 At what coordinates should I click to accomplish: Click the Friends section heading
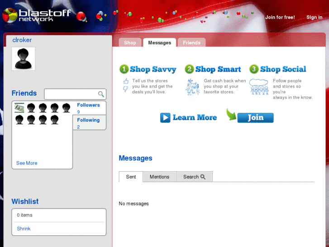24,93
